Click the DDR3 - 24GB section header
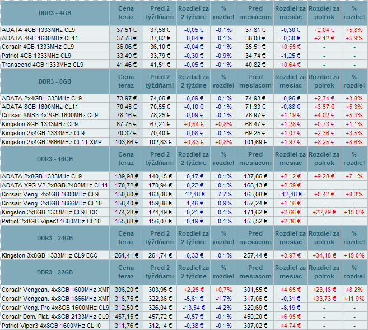The width and height of the screenshot is (368, 330). tap(55, 238)
